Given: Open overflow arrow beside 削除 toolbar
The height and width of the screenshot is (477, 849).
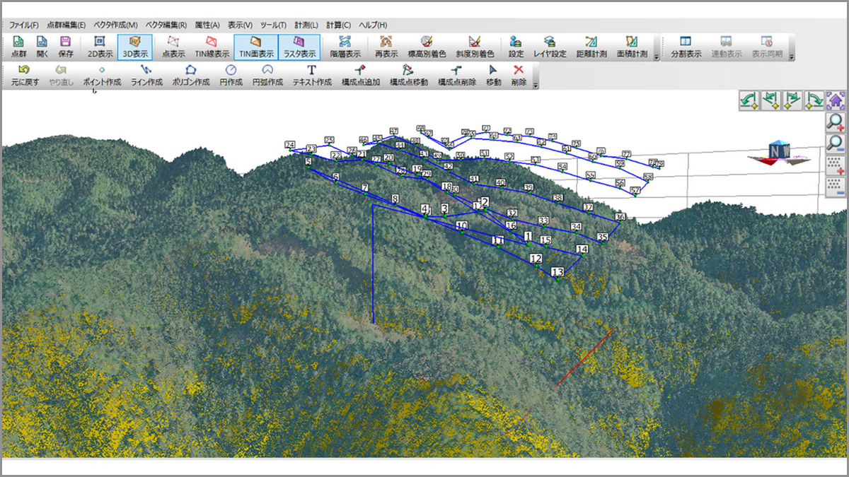Looking at the screenshot, I should pyautogui.click(x=535, y=85).
